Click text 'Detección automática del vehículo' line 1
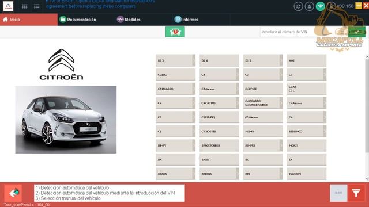Screen dimensions: 369x207 (x=75, y=188)
